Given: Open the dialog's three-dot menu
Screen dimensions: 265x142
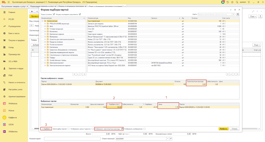Looking at the screenshot, I should [x=231, y=10].
